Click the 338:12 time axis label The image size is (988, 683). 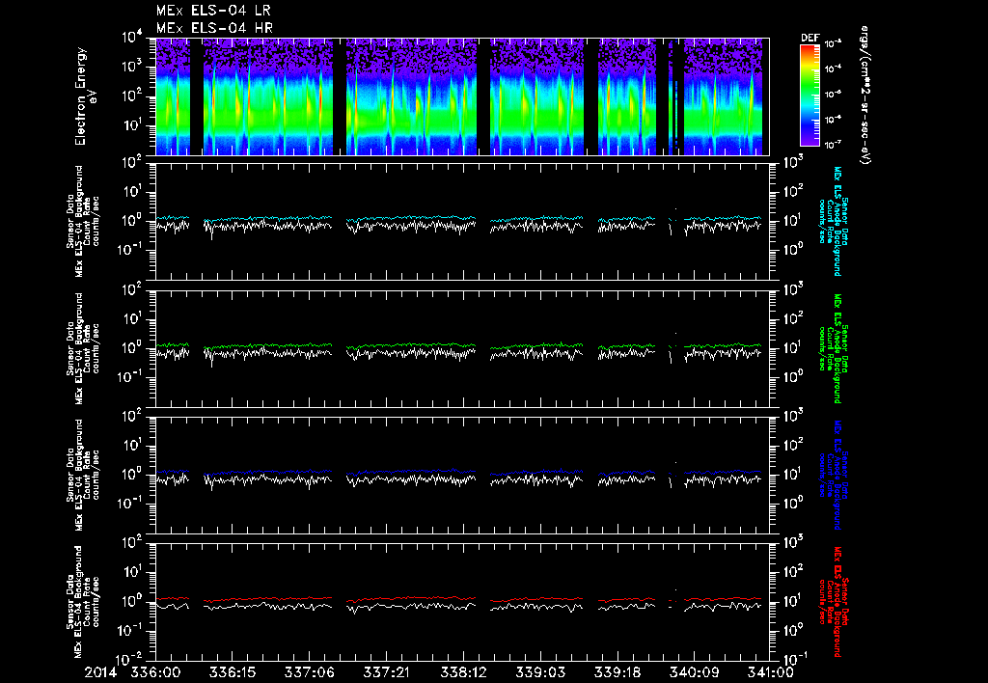[462, 672]
